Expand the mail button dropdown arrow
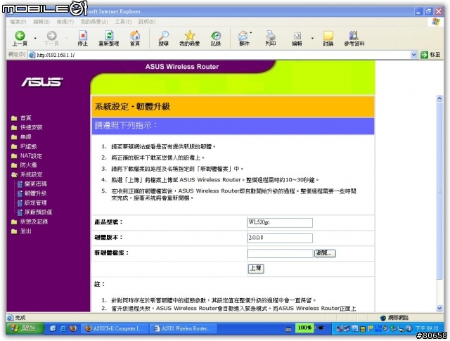The height and width of the screenshot is (341, 450). [251, 33]
